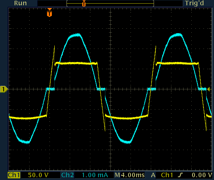Click the 1.00 mA channel 2 scale readout
The height and width of the screenshot is (180, 214).
click(95, 175)
